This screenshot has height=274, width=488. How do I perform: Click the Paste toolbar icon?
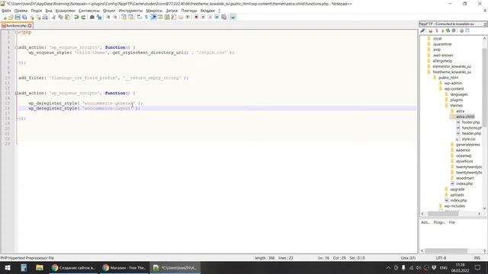click(67, 17)
